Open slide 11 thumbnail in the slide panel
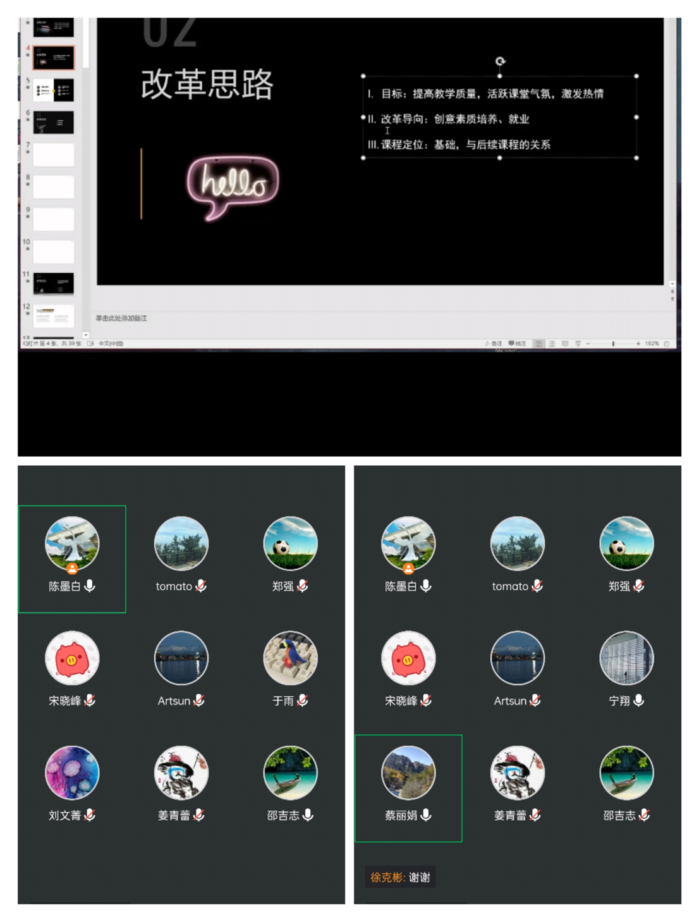699x922 pixels. [x=54, y=284]
